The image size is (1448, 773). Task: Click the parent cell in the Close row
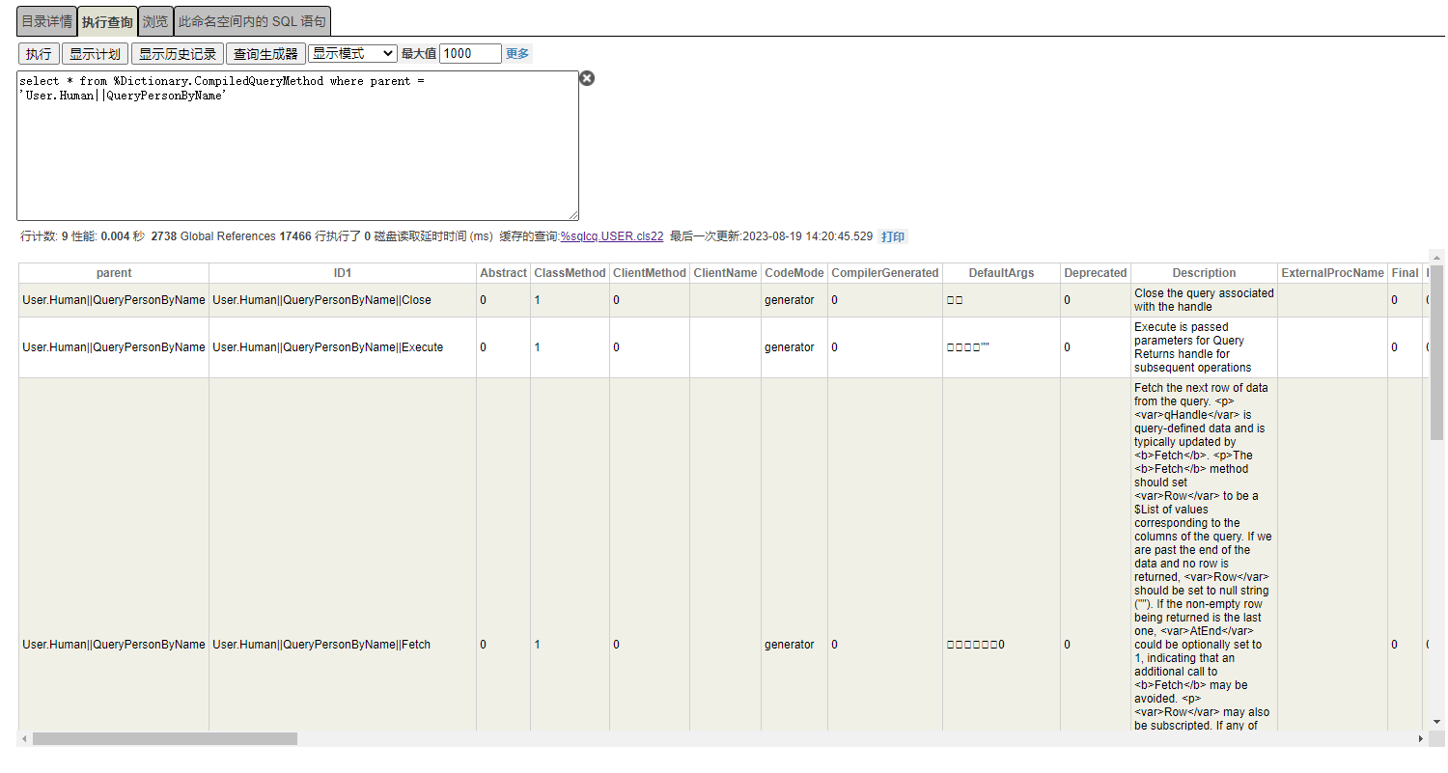[x=114, y=300]
